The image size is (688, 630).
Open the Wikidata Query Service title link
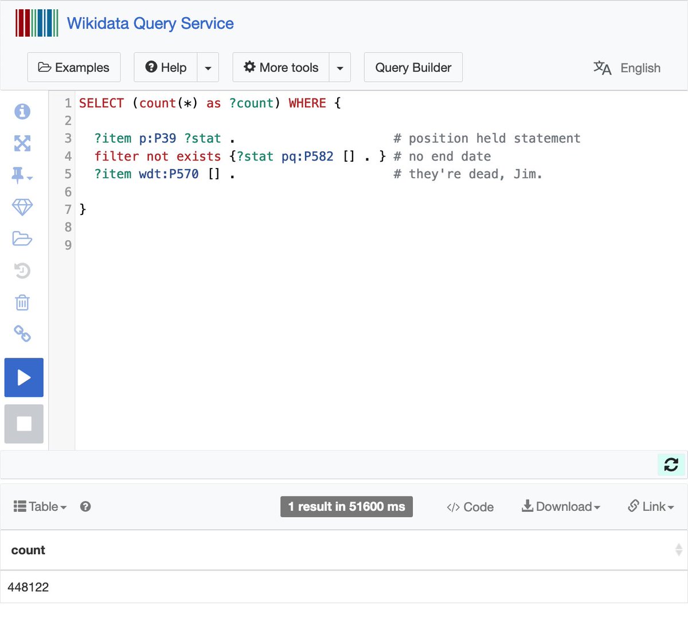(150, 24)
